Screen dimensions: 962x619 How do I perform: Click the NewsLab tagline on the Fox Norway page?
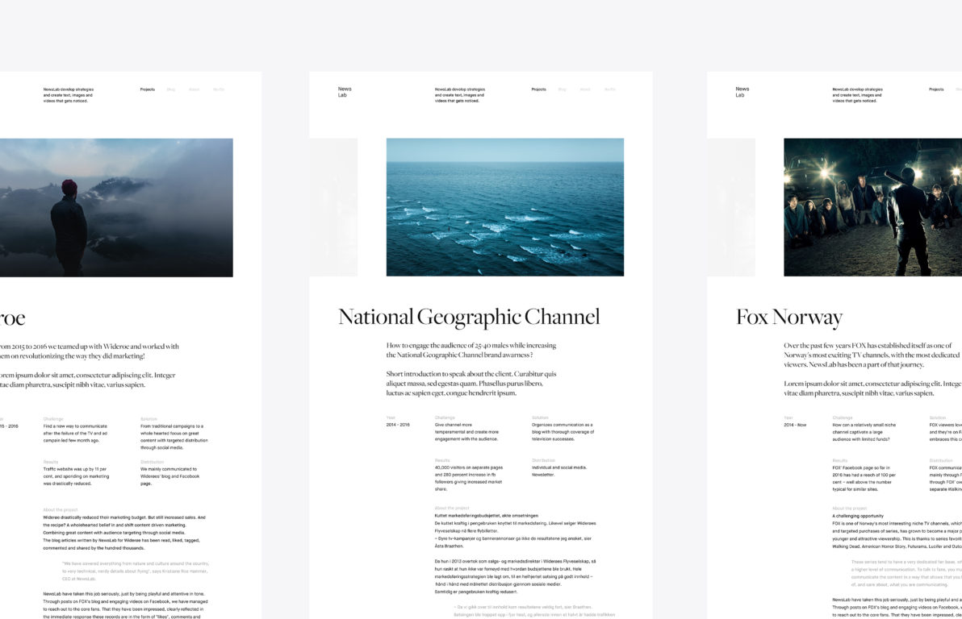coord(858,95)
